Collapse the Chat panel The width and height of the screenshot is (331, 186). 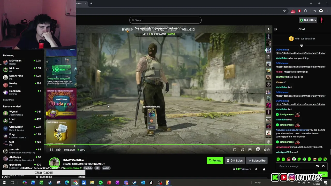(x=276, y=29)
